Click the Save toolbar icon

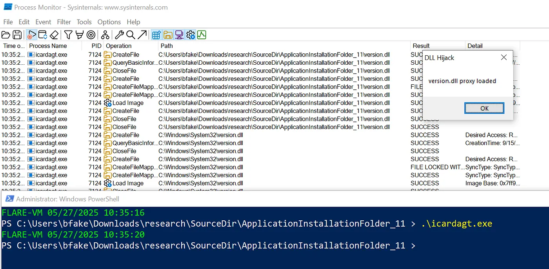tap(17, 35)
